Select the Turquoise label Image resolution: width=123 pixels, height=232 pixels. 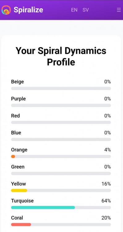(22, 201)
